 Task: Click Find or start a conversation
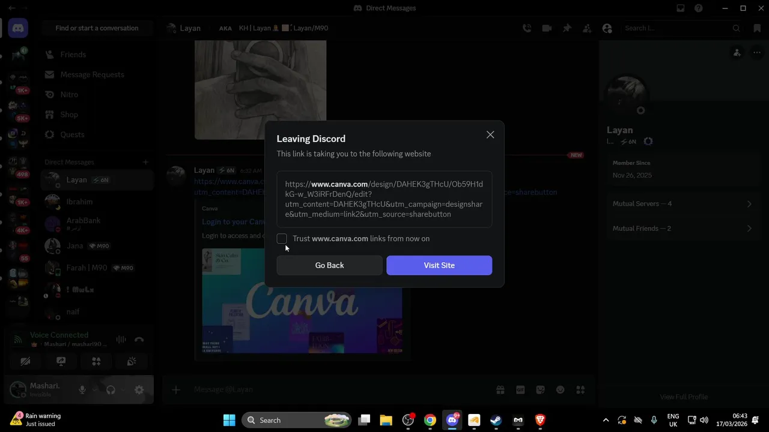[x=97, y=28]
